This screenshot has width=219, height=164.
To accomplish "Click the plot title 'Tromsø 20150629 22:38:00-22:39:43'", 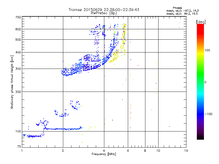I will tap(104, 10).
